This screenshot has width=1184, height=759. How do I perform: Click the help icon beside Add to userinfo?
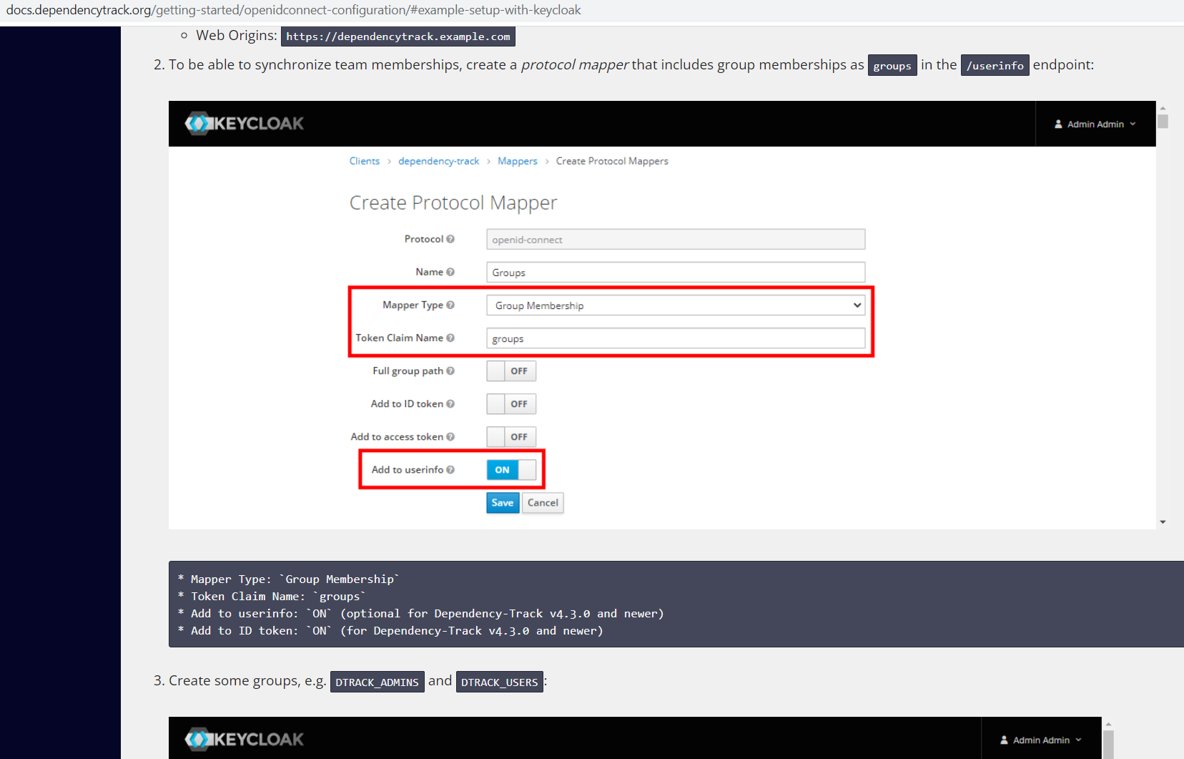click(451, 470)
